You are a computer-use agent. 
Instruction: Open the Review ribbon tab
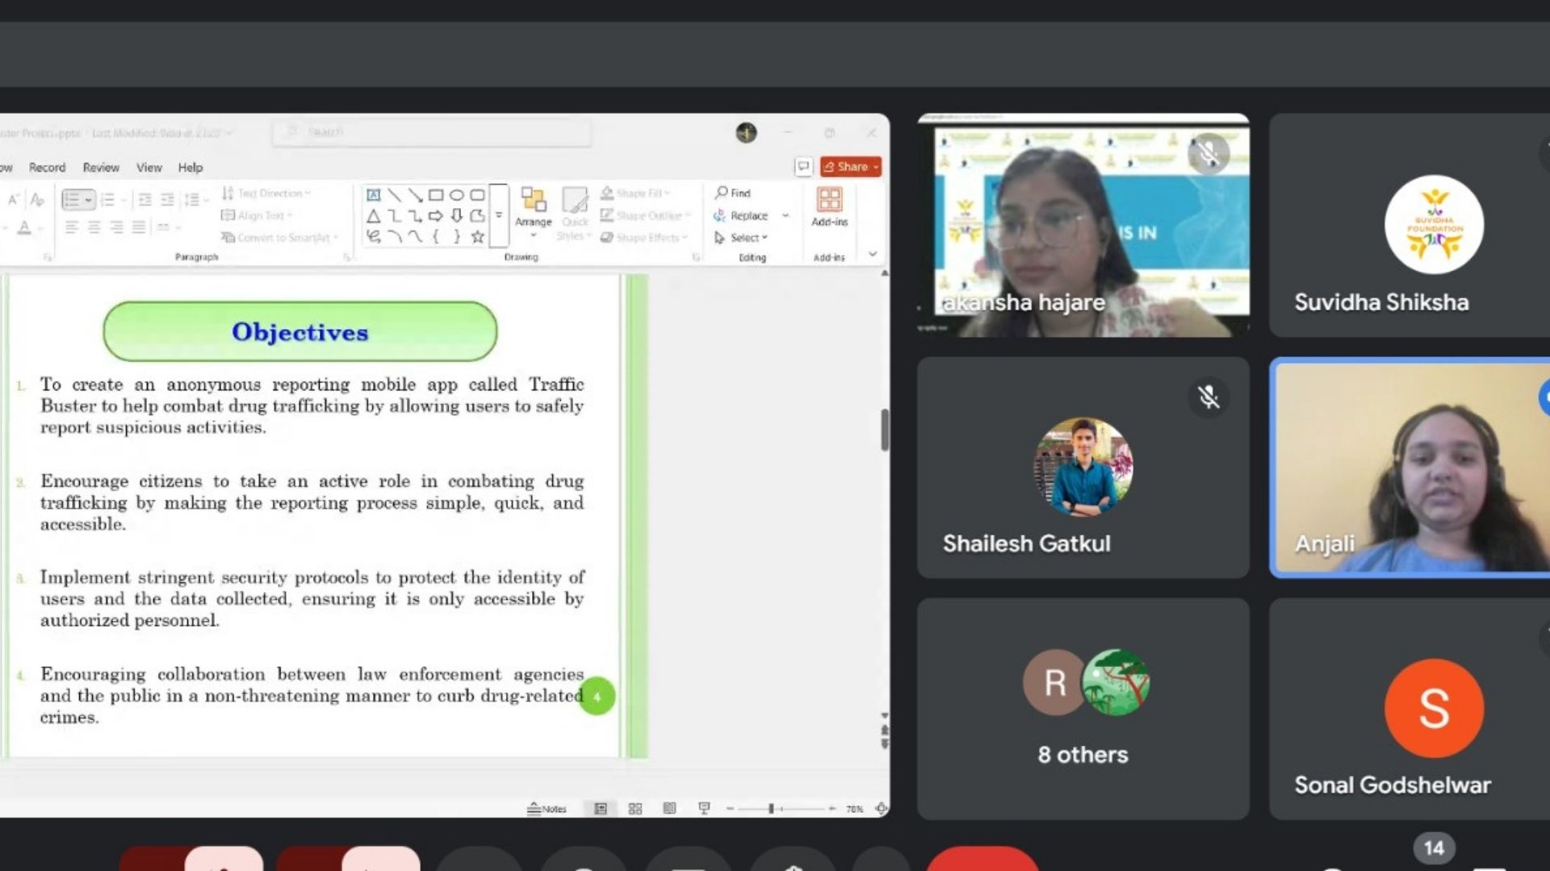coord(101,168)
